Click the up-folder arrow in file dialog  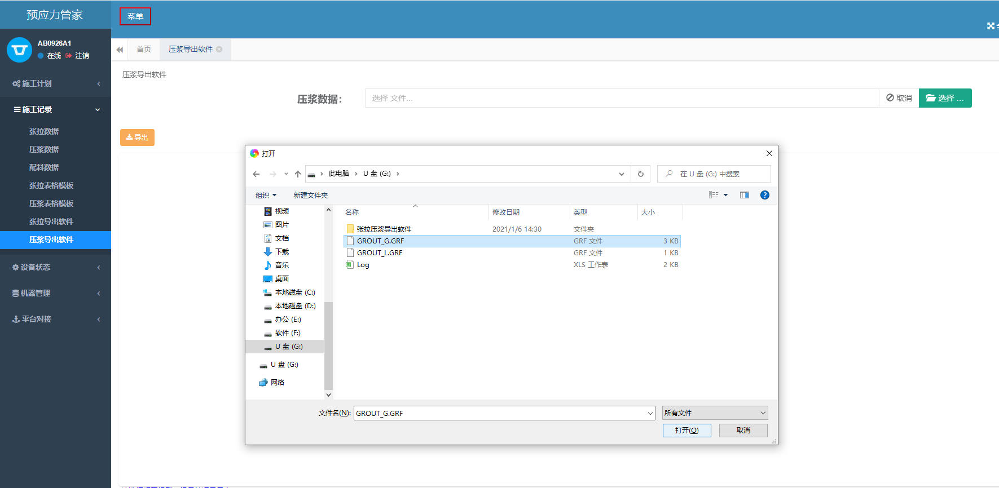coord(298,174)
